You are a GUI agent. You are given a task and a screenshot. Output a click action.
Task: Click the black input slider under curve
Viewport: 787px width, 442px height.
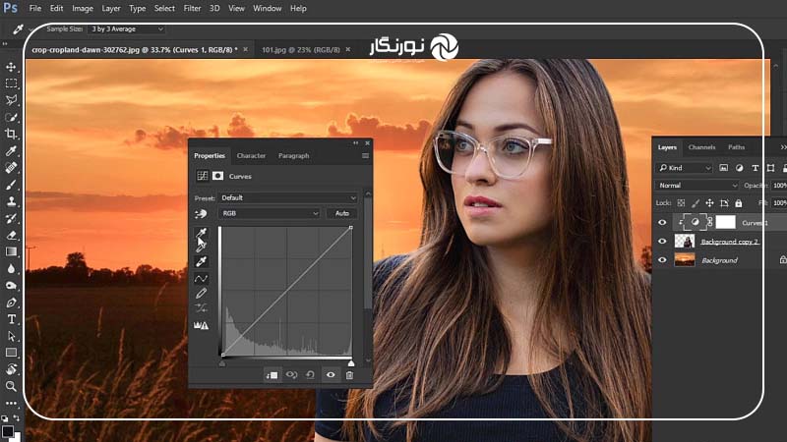222,362
